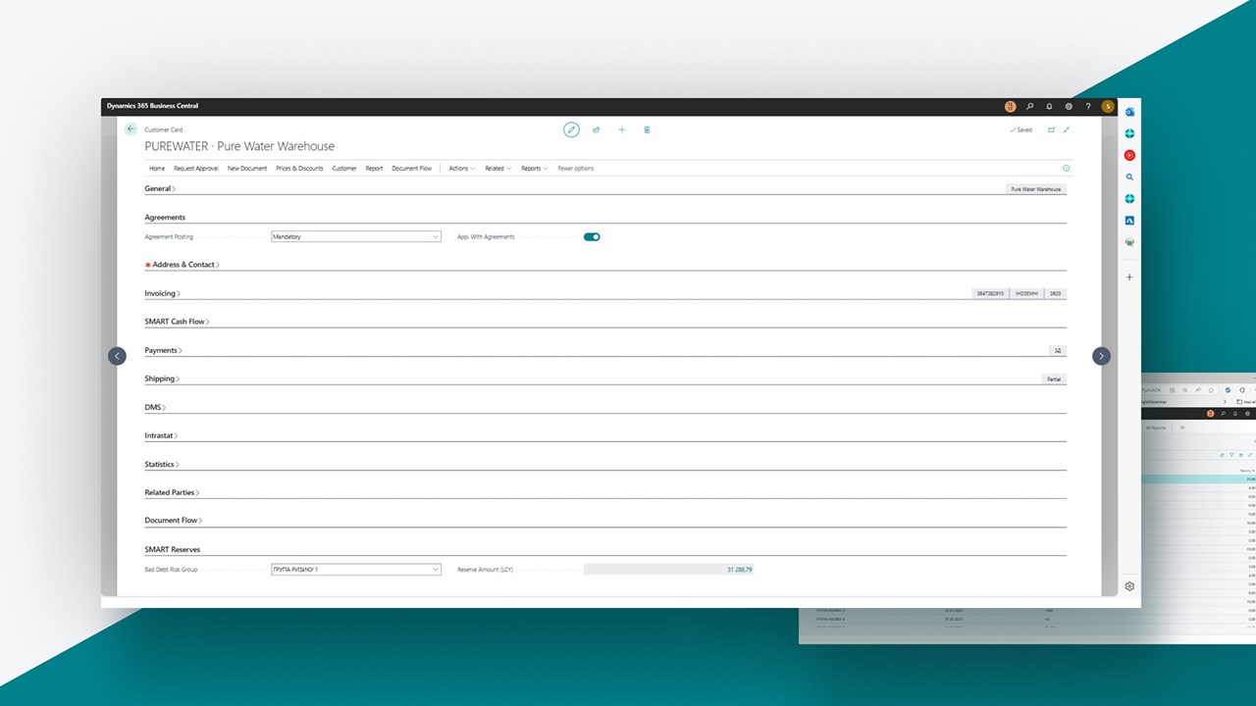Click the Pure Water Warehouse summary badge

(1036, 189)
